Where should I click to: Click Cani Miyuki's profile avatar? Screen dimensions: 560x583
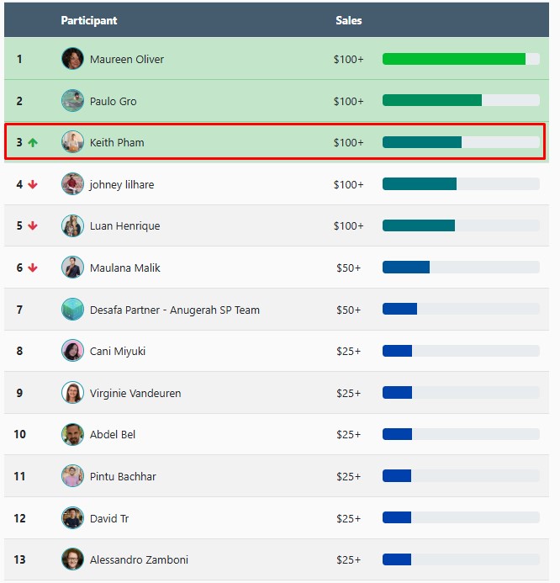coord(72,351)
